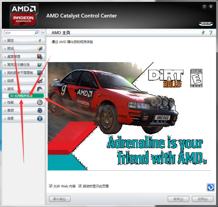Click the 应用(A) apply button
218x207 pixels.
tap(203, 199)
